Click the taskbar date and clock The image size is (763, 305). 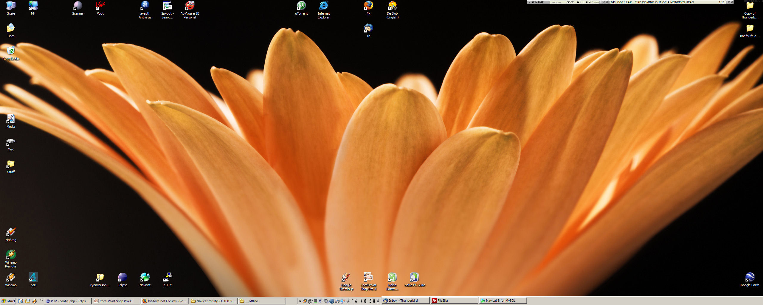[x=363, y=301]
